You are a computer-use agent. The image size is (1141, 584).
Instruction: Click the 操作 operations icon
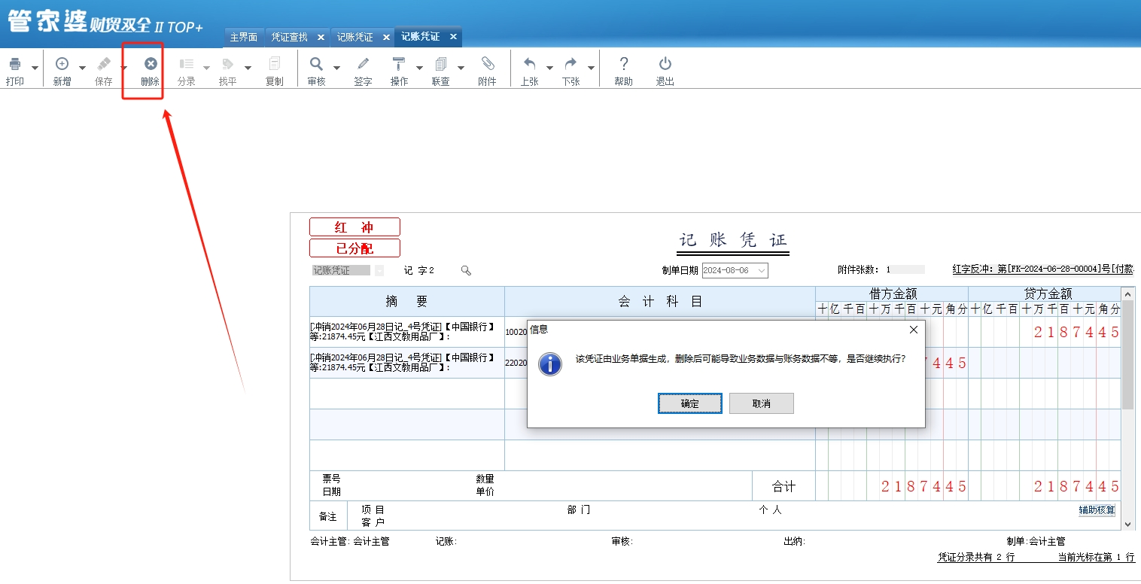pyautogui.click(x=399, y=65)
